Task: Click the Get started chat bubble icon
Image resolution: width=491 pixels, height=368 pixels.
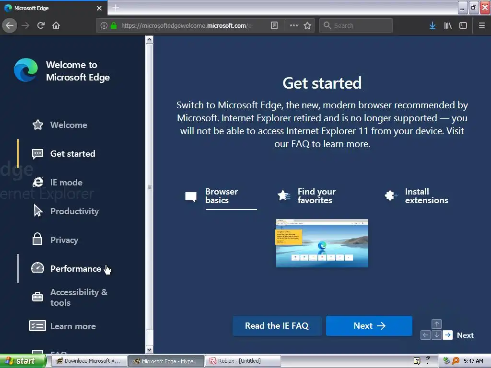Action: 37,154
